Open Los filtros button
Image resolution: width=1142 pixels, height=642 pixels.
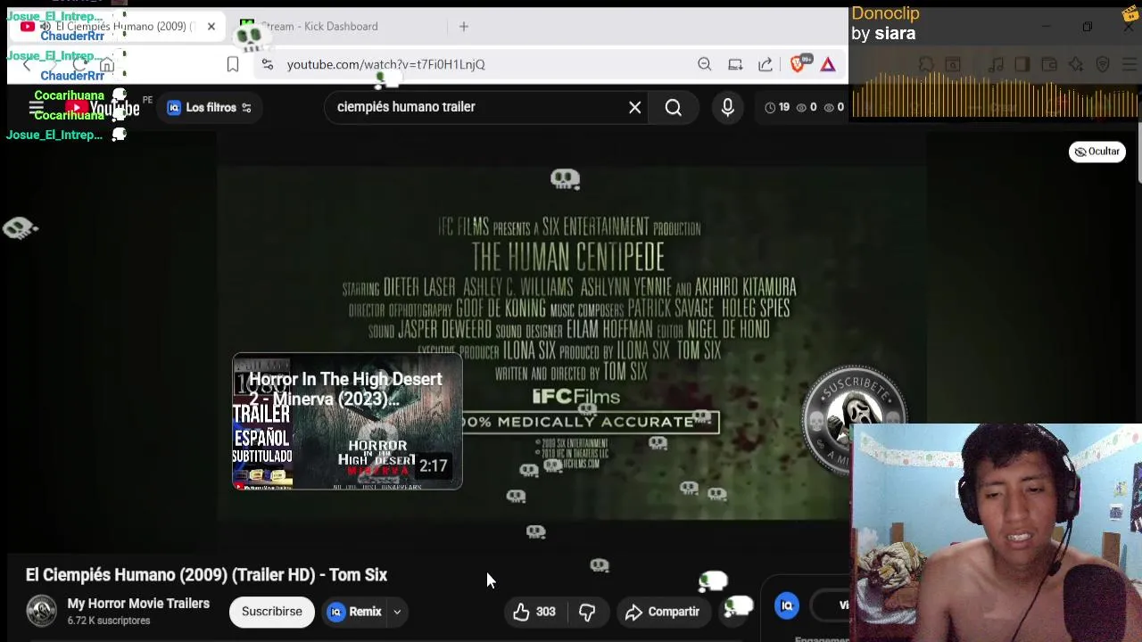coord(210,108)
